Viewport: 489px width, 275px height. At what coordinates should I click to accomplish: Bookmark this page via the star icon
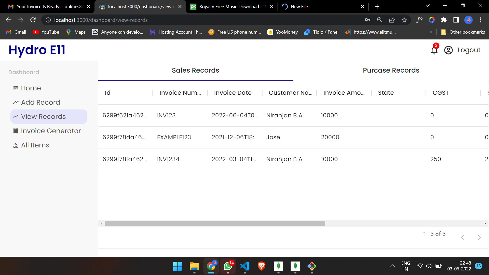[404, 20]
